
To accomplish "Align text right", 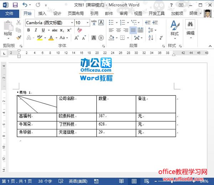I will (x=126, y=30).
